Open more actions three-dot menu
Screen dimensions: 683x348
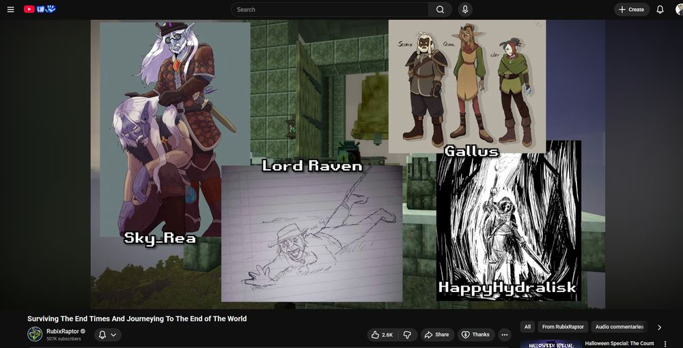tap(505, 334)
